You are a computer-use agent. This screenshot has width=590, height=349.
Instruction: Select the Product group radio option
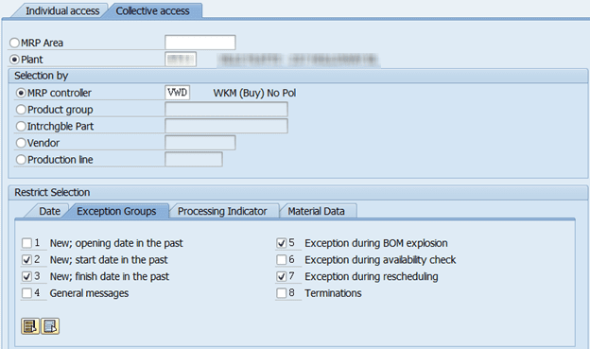[21, 110]
